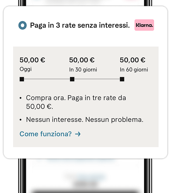Viewport: 171px width, 193px height.
Task: Click the middle timeline marker for 30 giorni
Action: click(72, 79)
